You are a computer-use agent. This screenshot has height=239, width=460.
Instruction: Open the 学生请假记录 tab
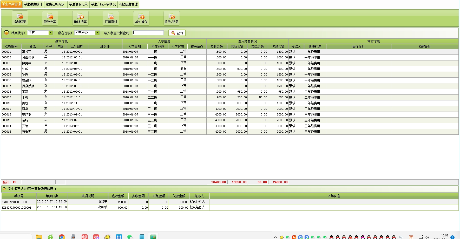78,4
